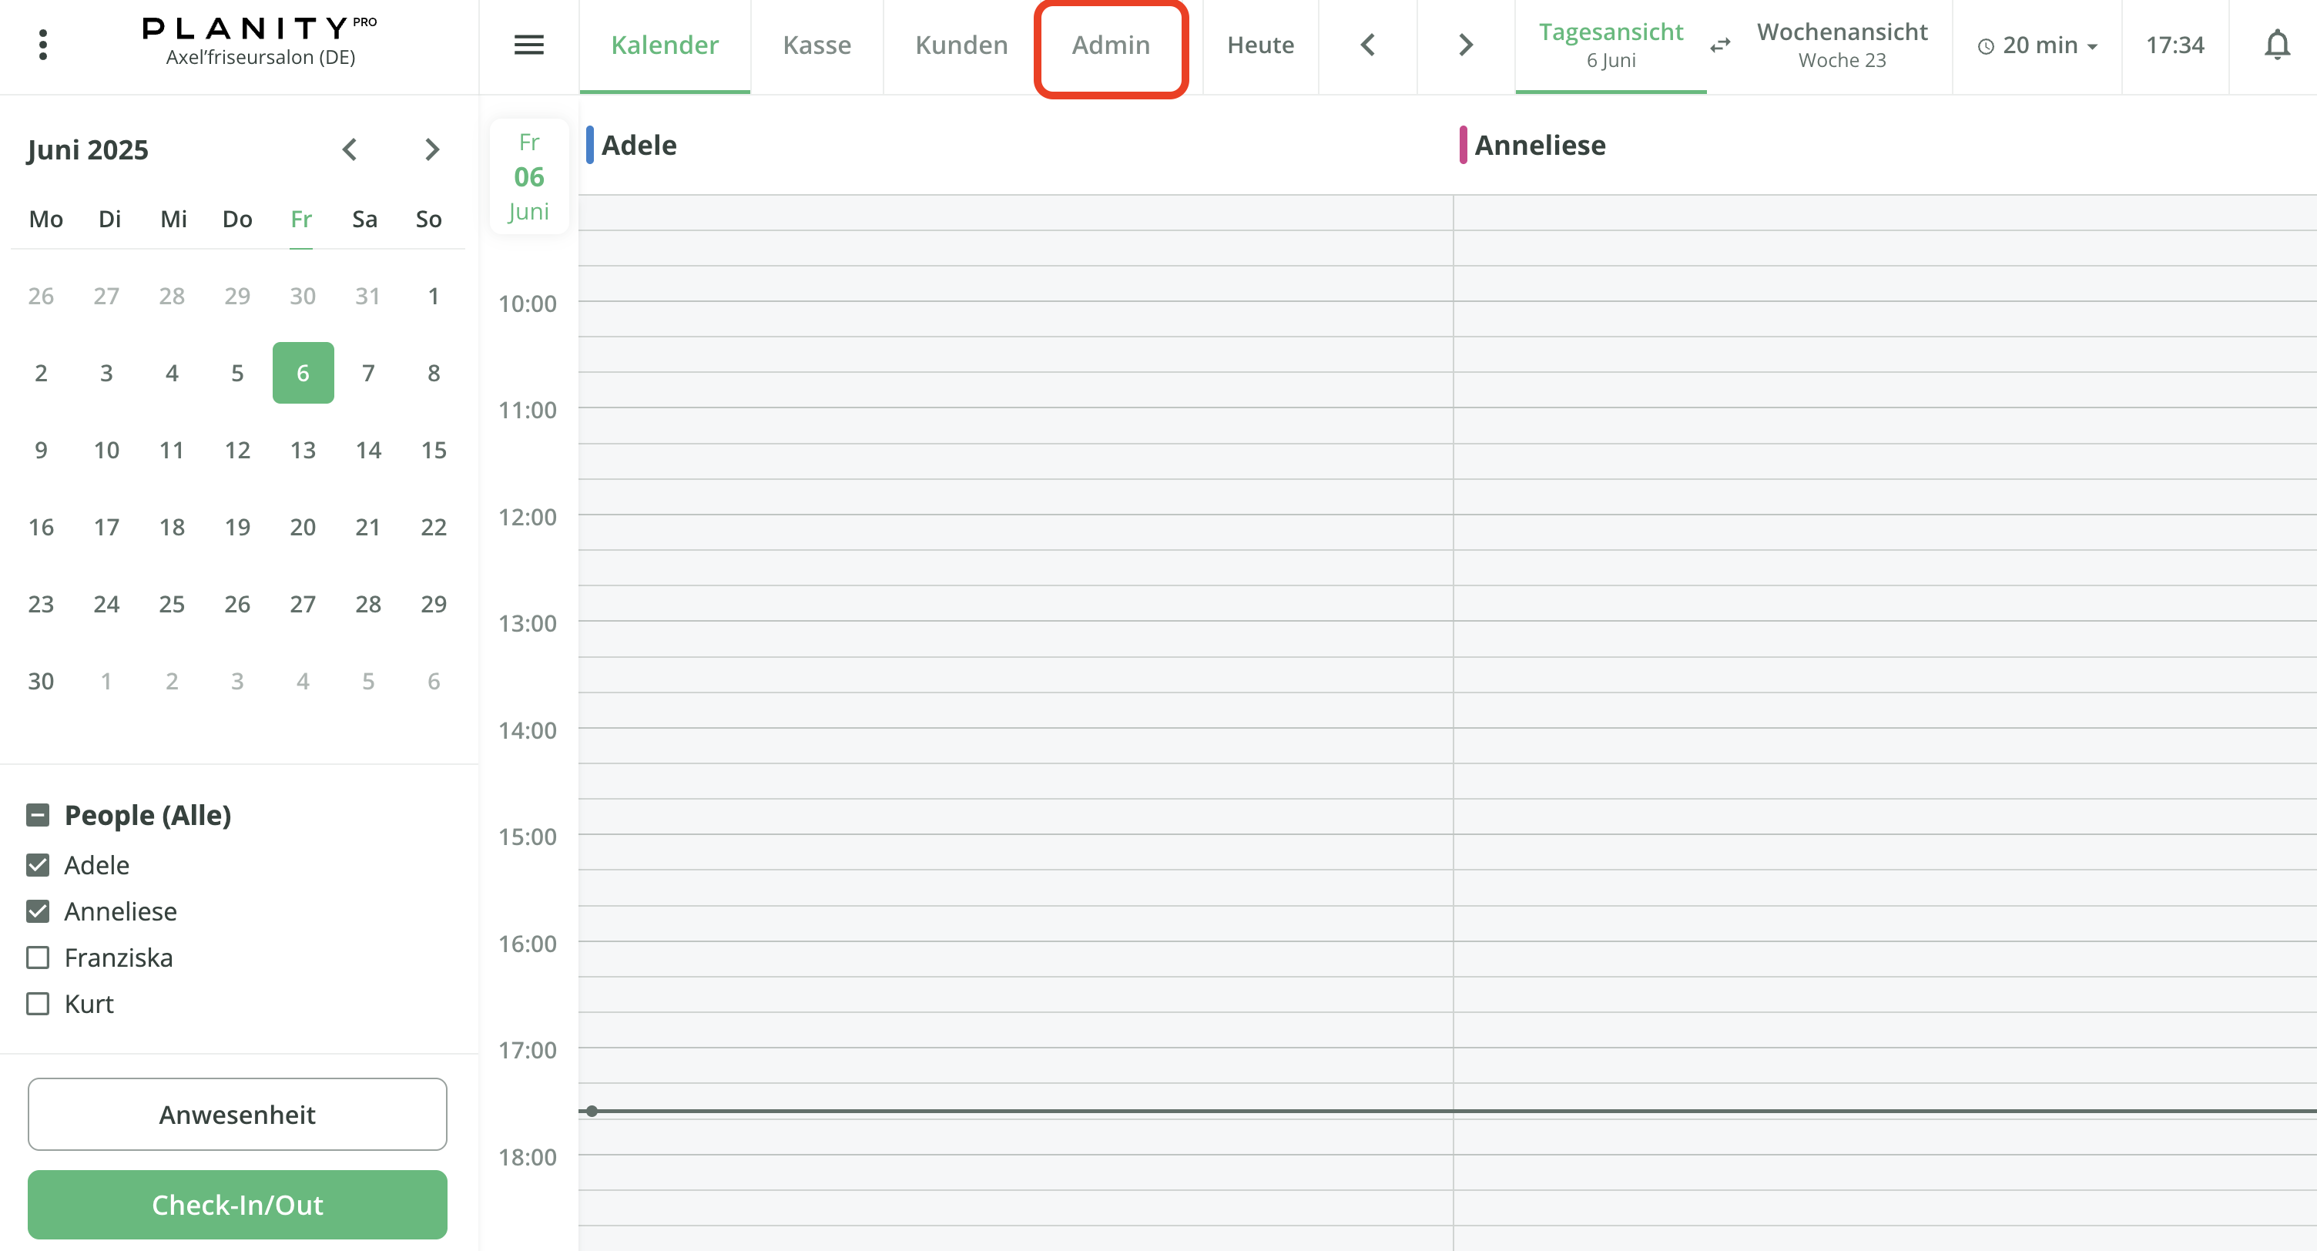Image resolution: width=2317 pixels, height=1251 pixels.
Task: Open the three-dot overflow menu
Action: point(42,44)
